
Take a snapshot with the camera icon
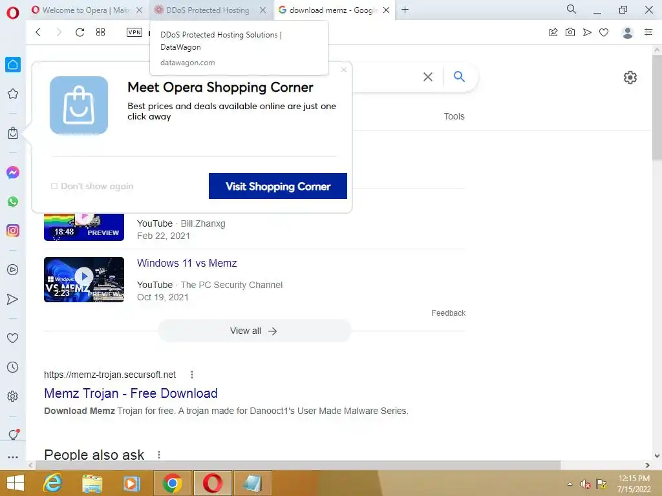(570, 32)
